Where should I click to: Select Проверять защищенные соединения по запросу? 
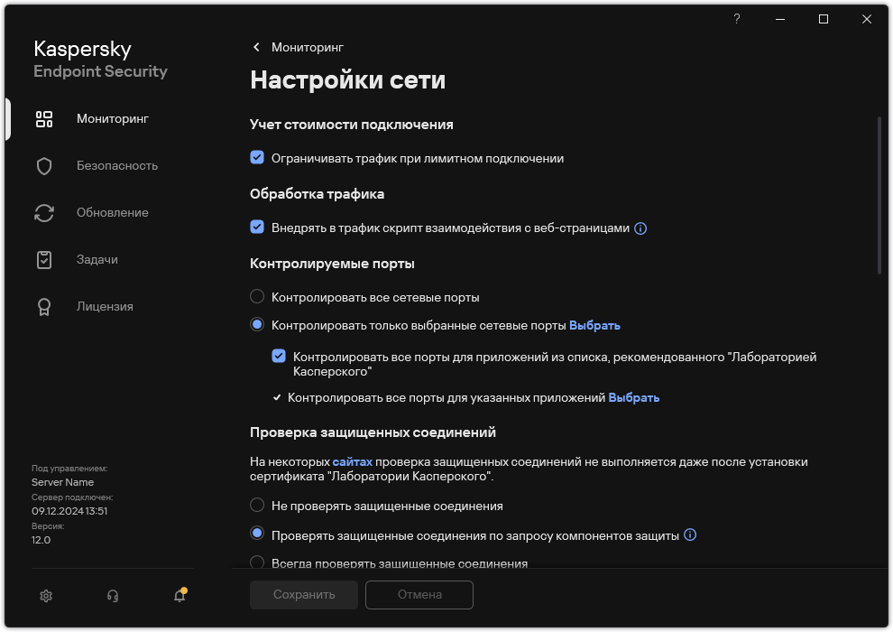click(257, 534)
